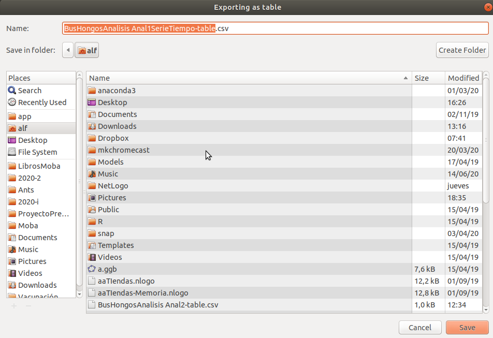The width and height of the screenshot is (493, 338).
Task: Select BusHongosAnalisis Anal2-table.csv file
Action: [284, 305]
